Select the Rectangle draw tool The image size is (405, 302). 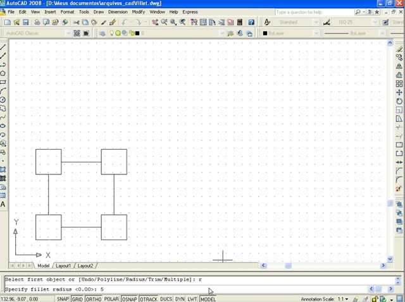click(x=3, y=82)
